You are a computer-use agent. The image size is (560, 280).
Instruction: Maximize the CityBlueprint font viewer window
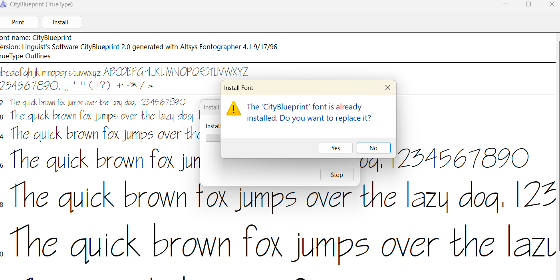528,4
